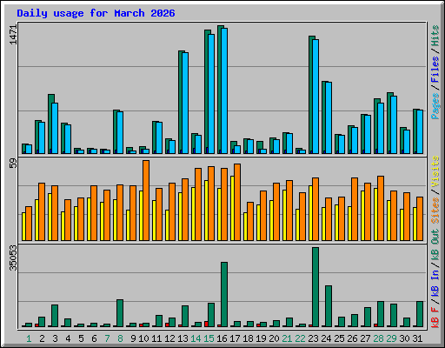The height and width of the screenshot is (348, 445).
Task: Select day 2 label on x-axis
Action: coord(42,338)
